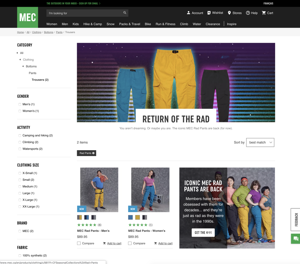This screenshot has height=264, width=300.
Task: Select Pants in category tree
Action: click(33, 73)
